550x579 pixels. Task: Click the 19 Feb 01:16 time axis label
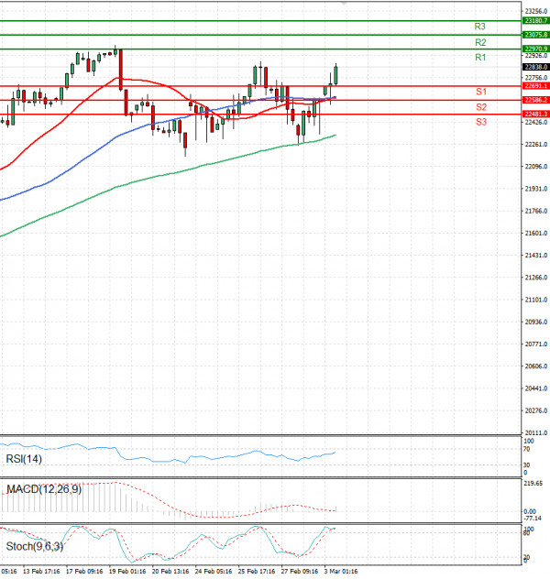(x=126, y=570)
